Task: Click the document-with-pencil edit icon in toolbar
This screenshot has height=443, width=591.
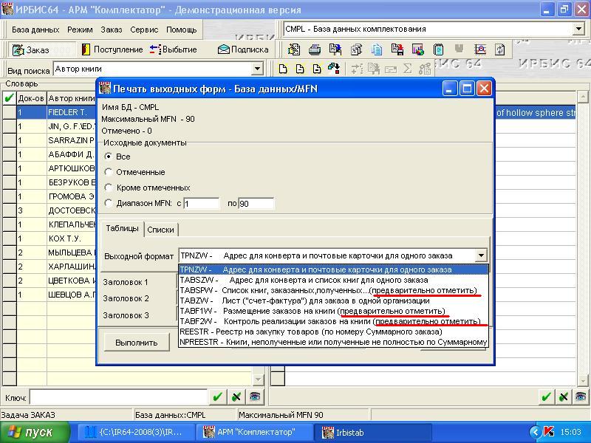Action: click(294, 49)
